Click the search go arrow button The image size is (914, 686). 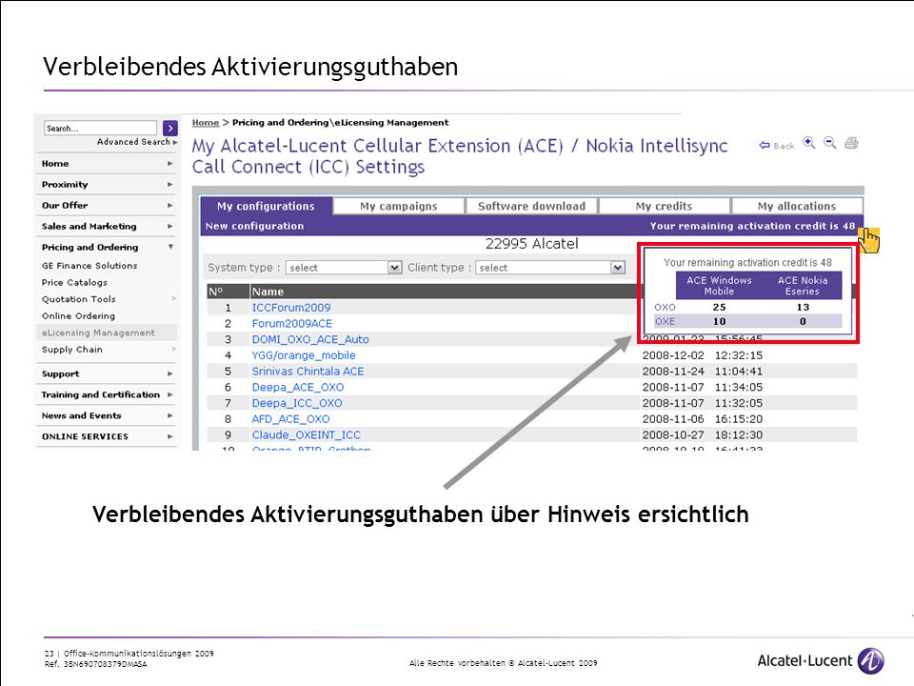tap(170, 129)
